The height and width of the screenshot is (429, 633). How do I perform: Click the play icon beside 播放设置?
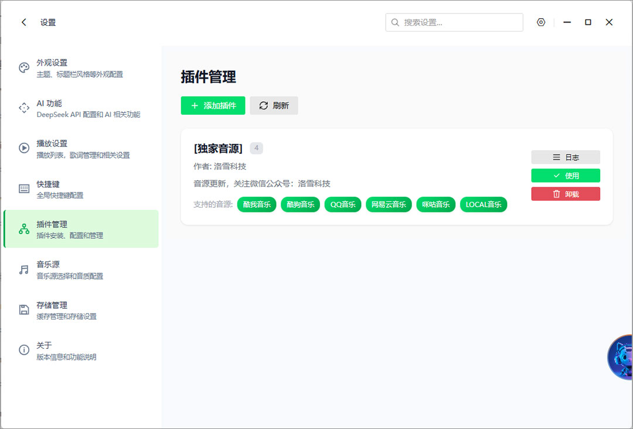tap(24, 147)
